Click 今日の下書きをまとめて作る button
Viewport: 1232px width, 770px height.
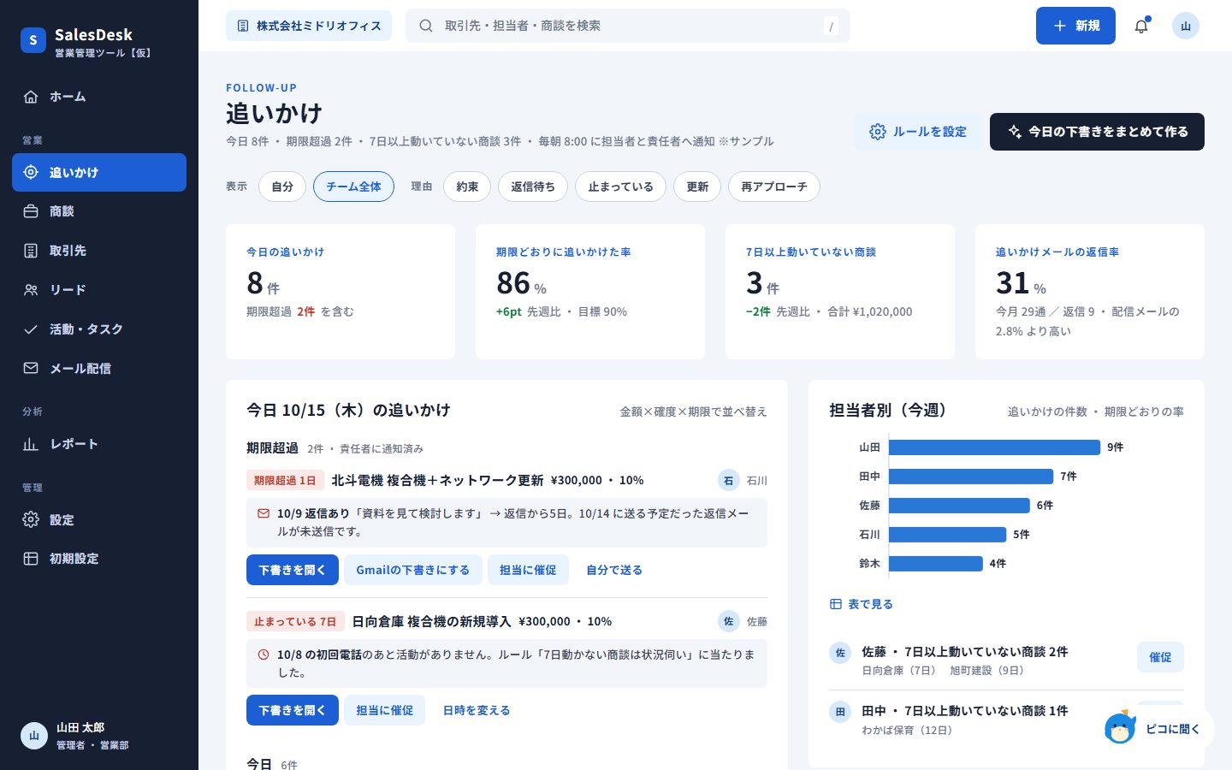(1097, 132)
